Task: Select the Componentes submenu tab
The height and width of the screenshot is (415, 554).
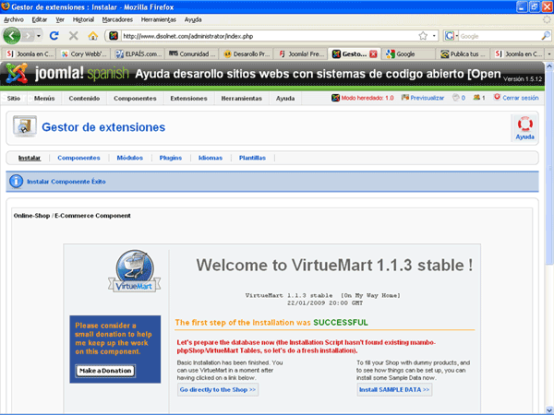Action: 78,158
